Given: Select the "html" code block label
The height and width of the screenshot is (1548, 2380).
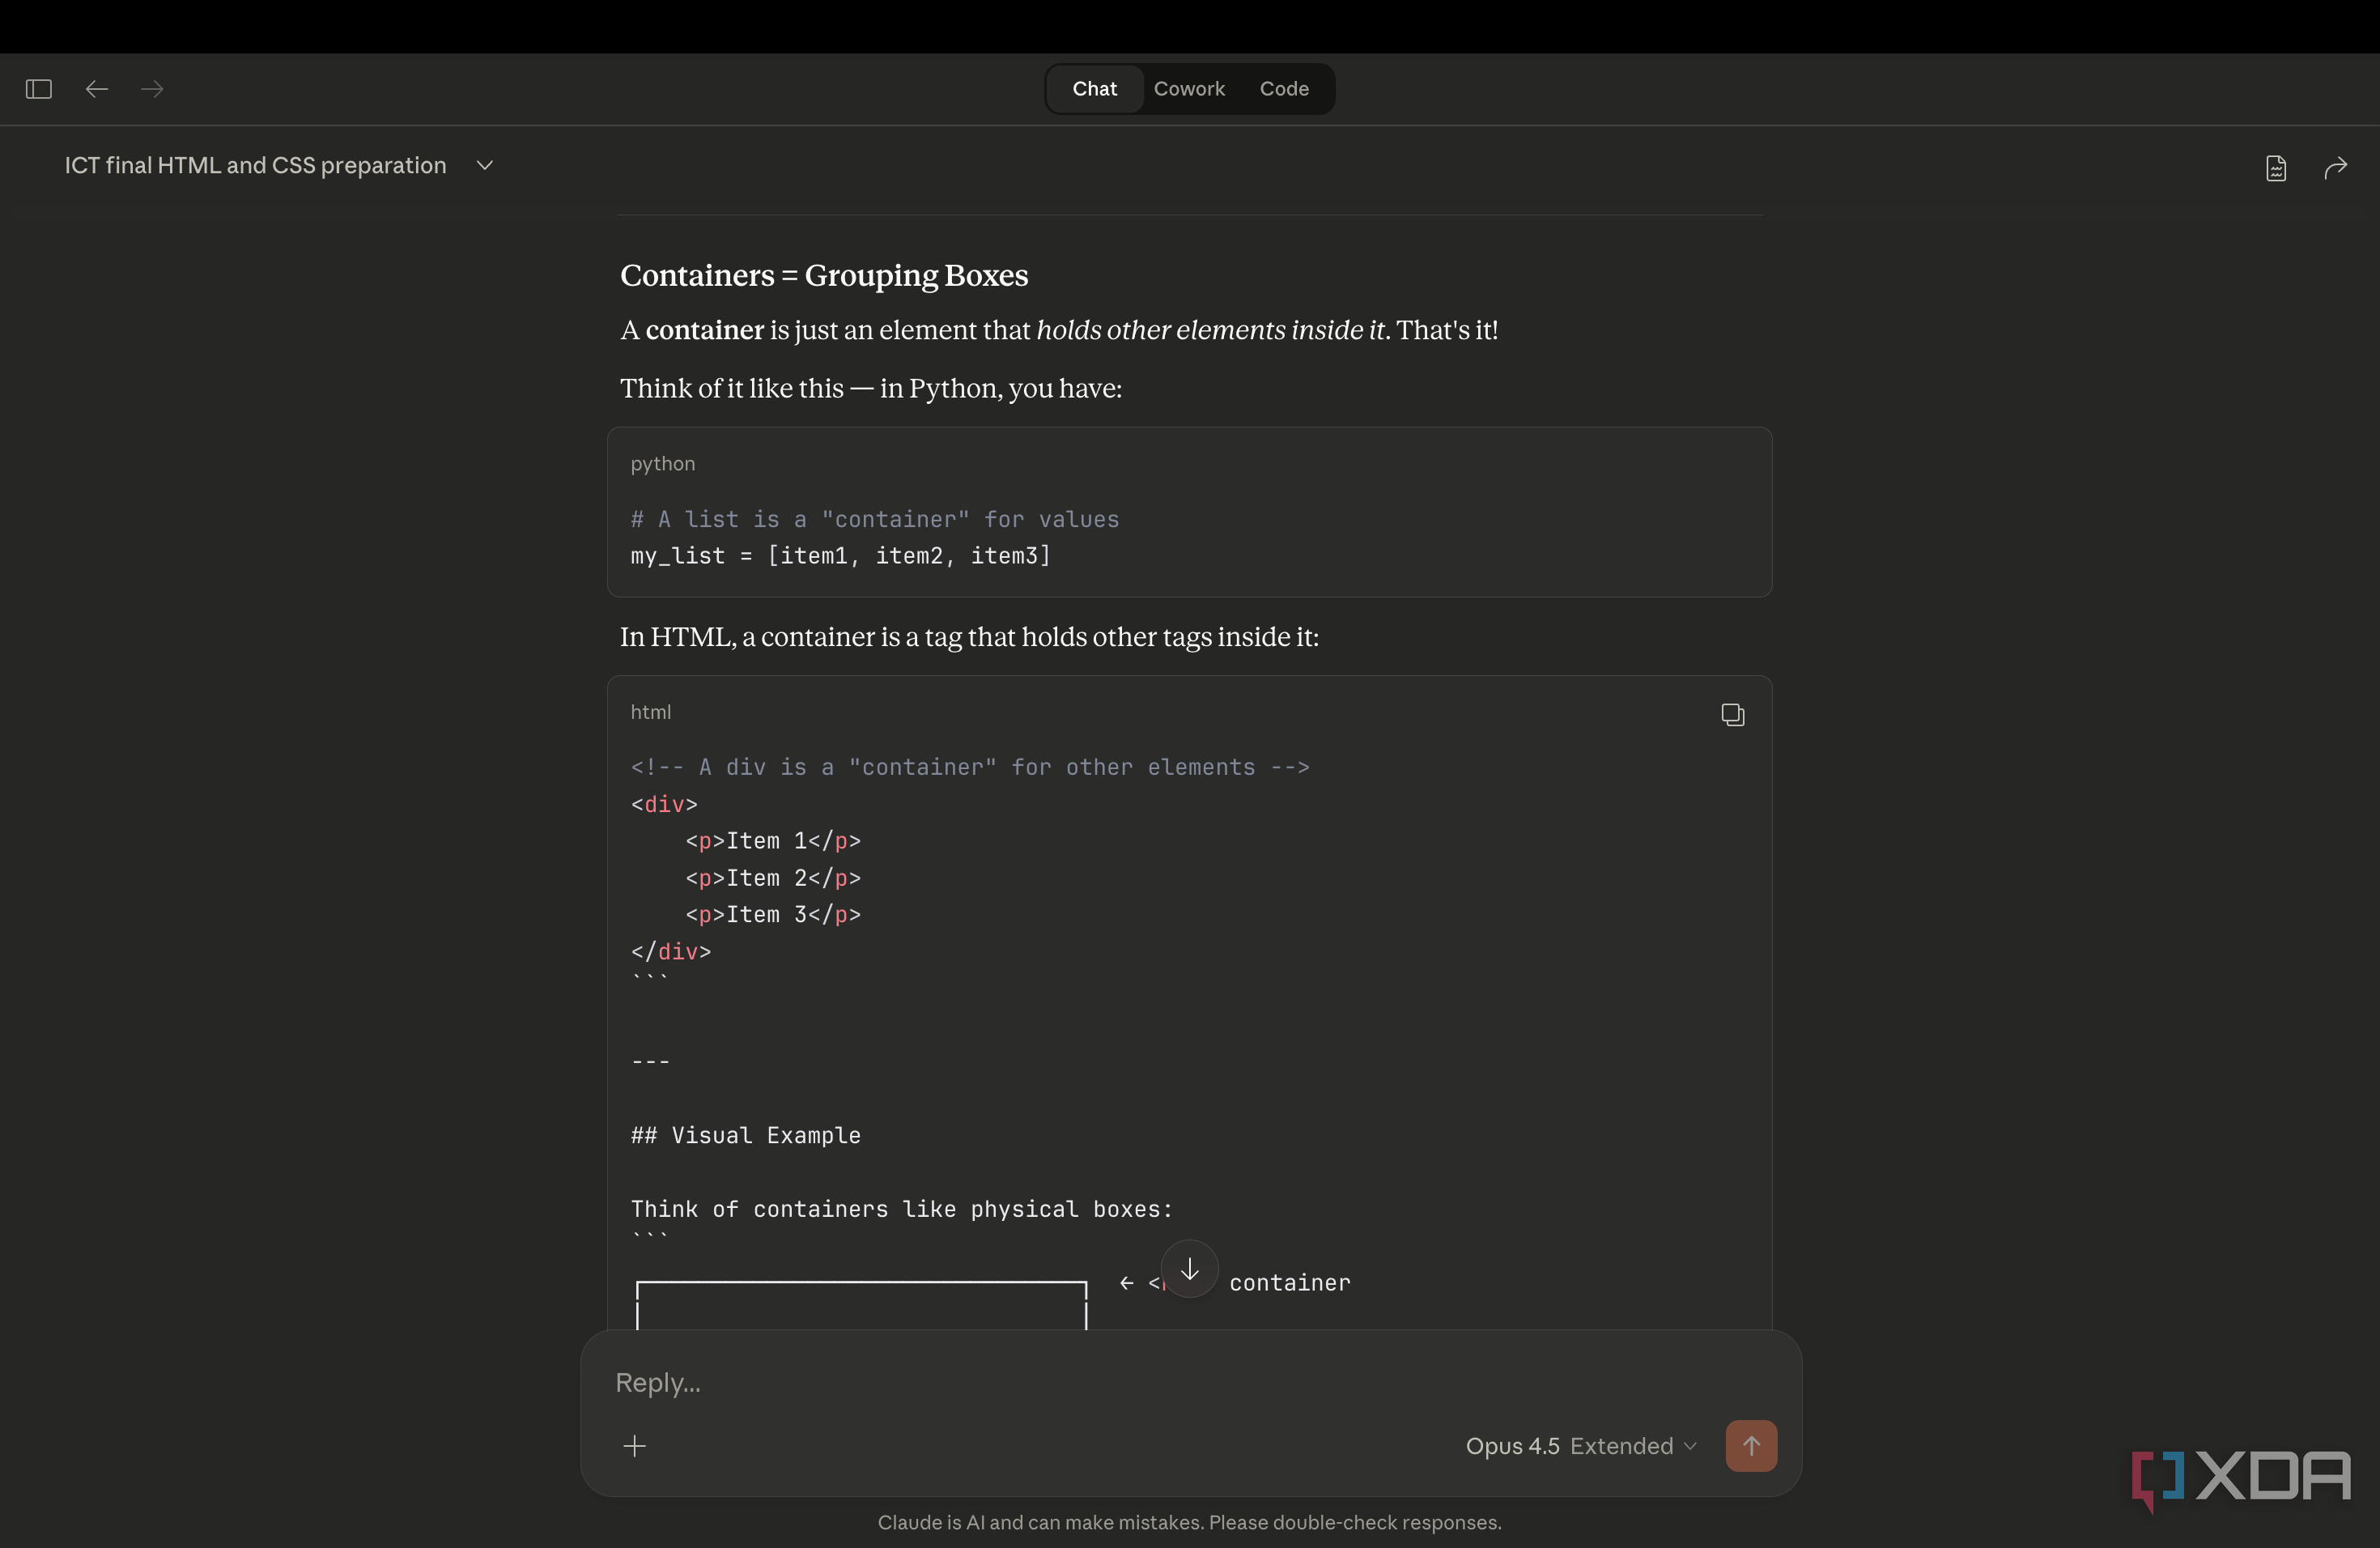Looking at the screenshot, I should 650,712.
